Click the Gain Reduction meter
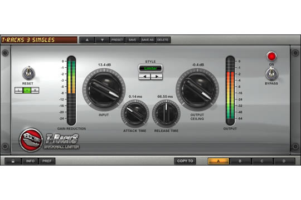Viewport: 301px width, 200px height. (71, 91)
